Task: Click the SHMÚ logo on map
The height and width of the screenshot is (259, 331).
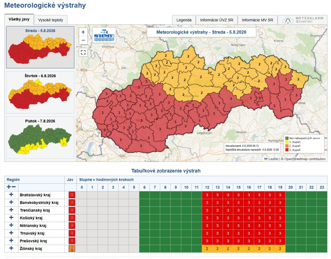Action: 104,35
